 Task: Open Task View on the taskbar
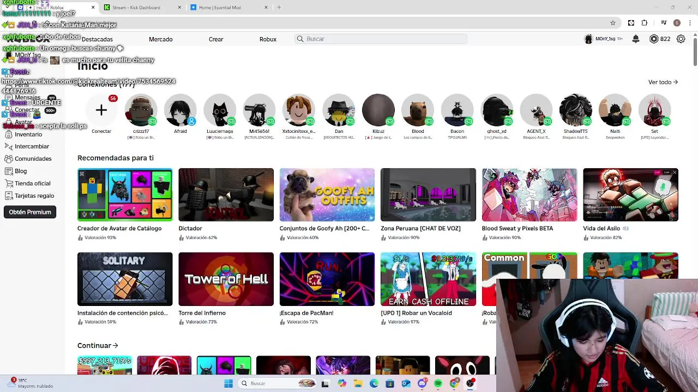click(326, 383)
